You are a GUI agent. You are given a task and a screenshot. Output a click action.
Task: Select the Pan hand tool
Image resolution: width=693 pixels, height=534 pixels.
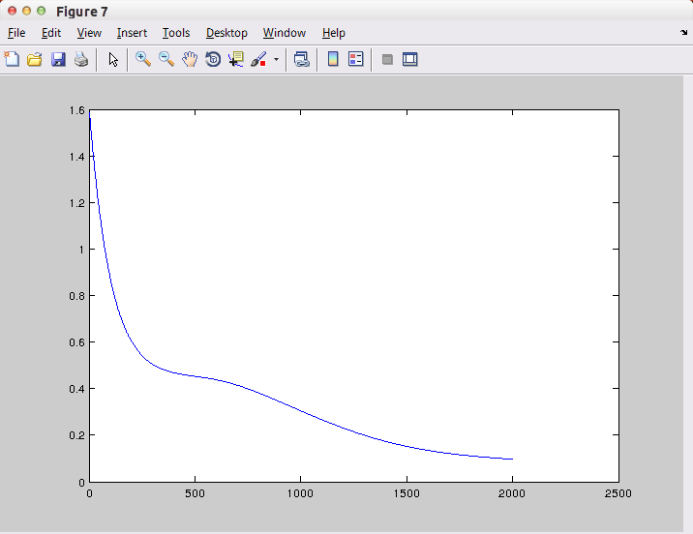[190, 59]
